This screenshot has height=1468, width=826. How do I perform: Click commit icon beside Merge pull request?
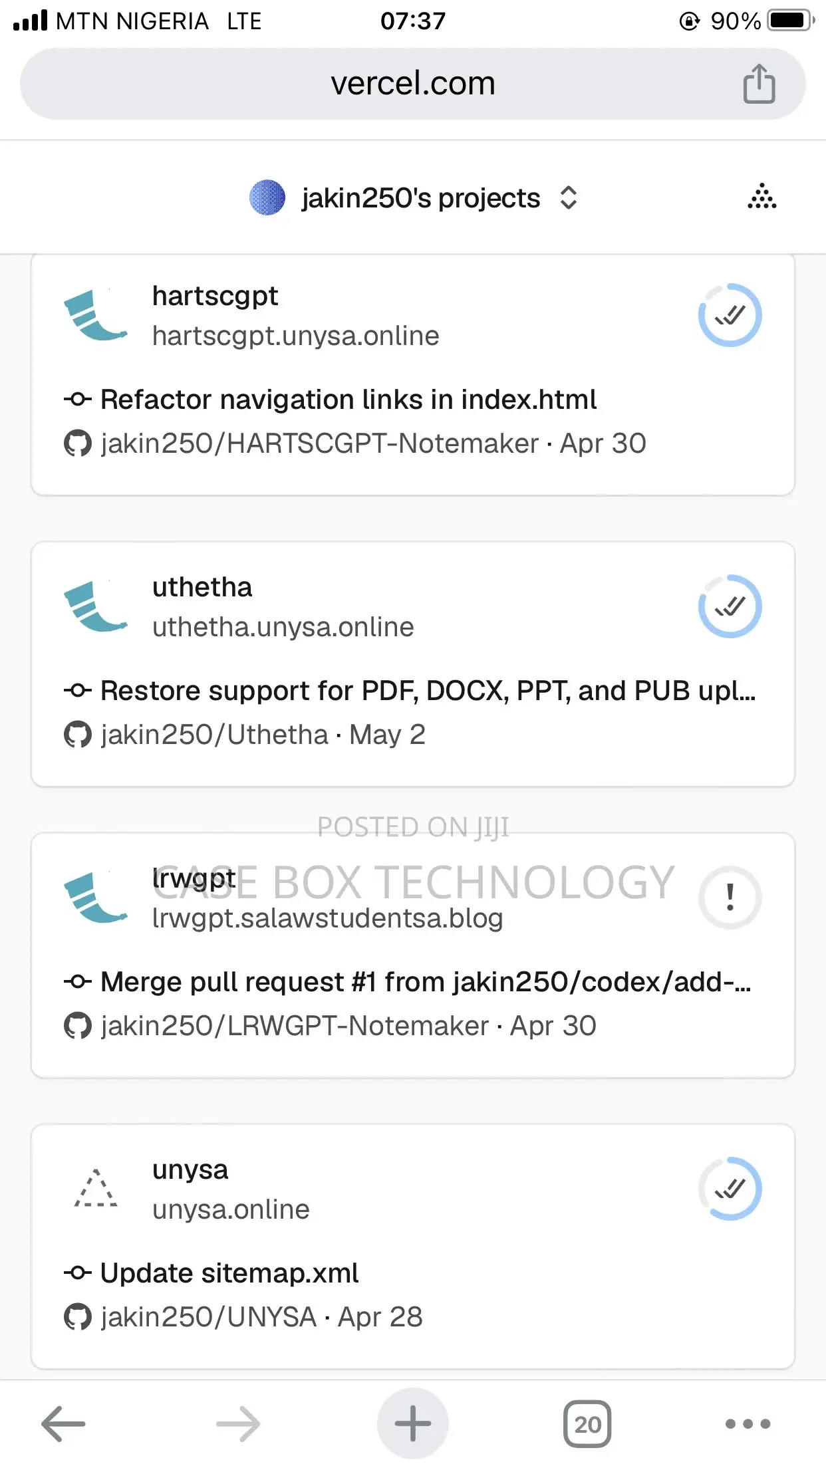pos(78,982)
